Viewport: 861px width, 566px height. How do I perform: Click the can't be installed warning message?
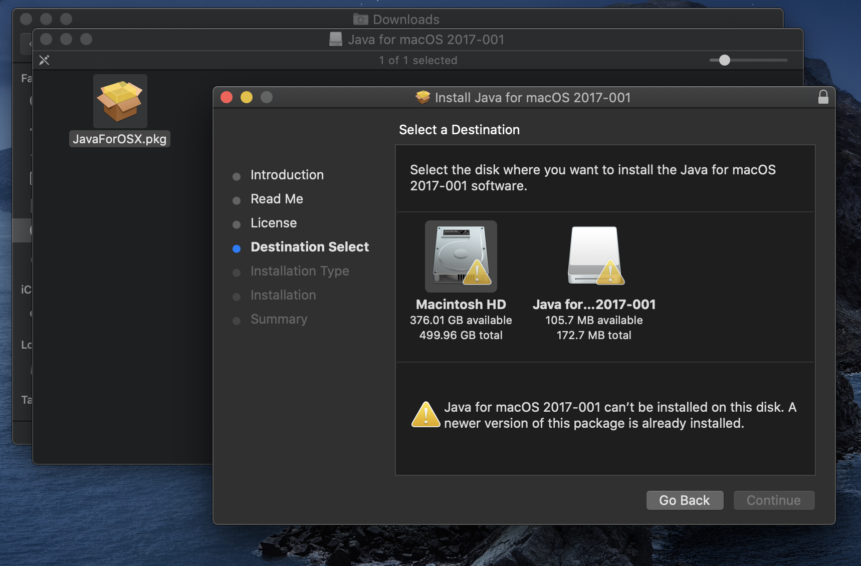620,415
